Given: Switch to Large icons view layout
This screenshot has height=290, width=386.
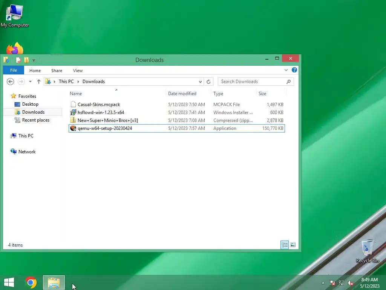Looking at the screenshot, I should click(293, 245).
